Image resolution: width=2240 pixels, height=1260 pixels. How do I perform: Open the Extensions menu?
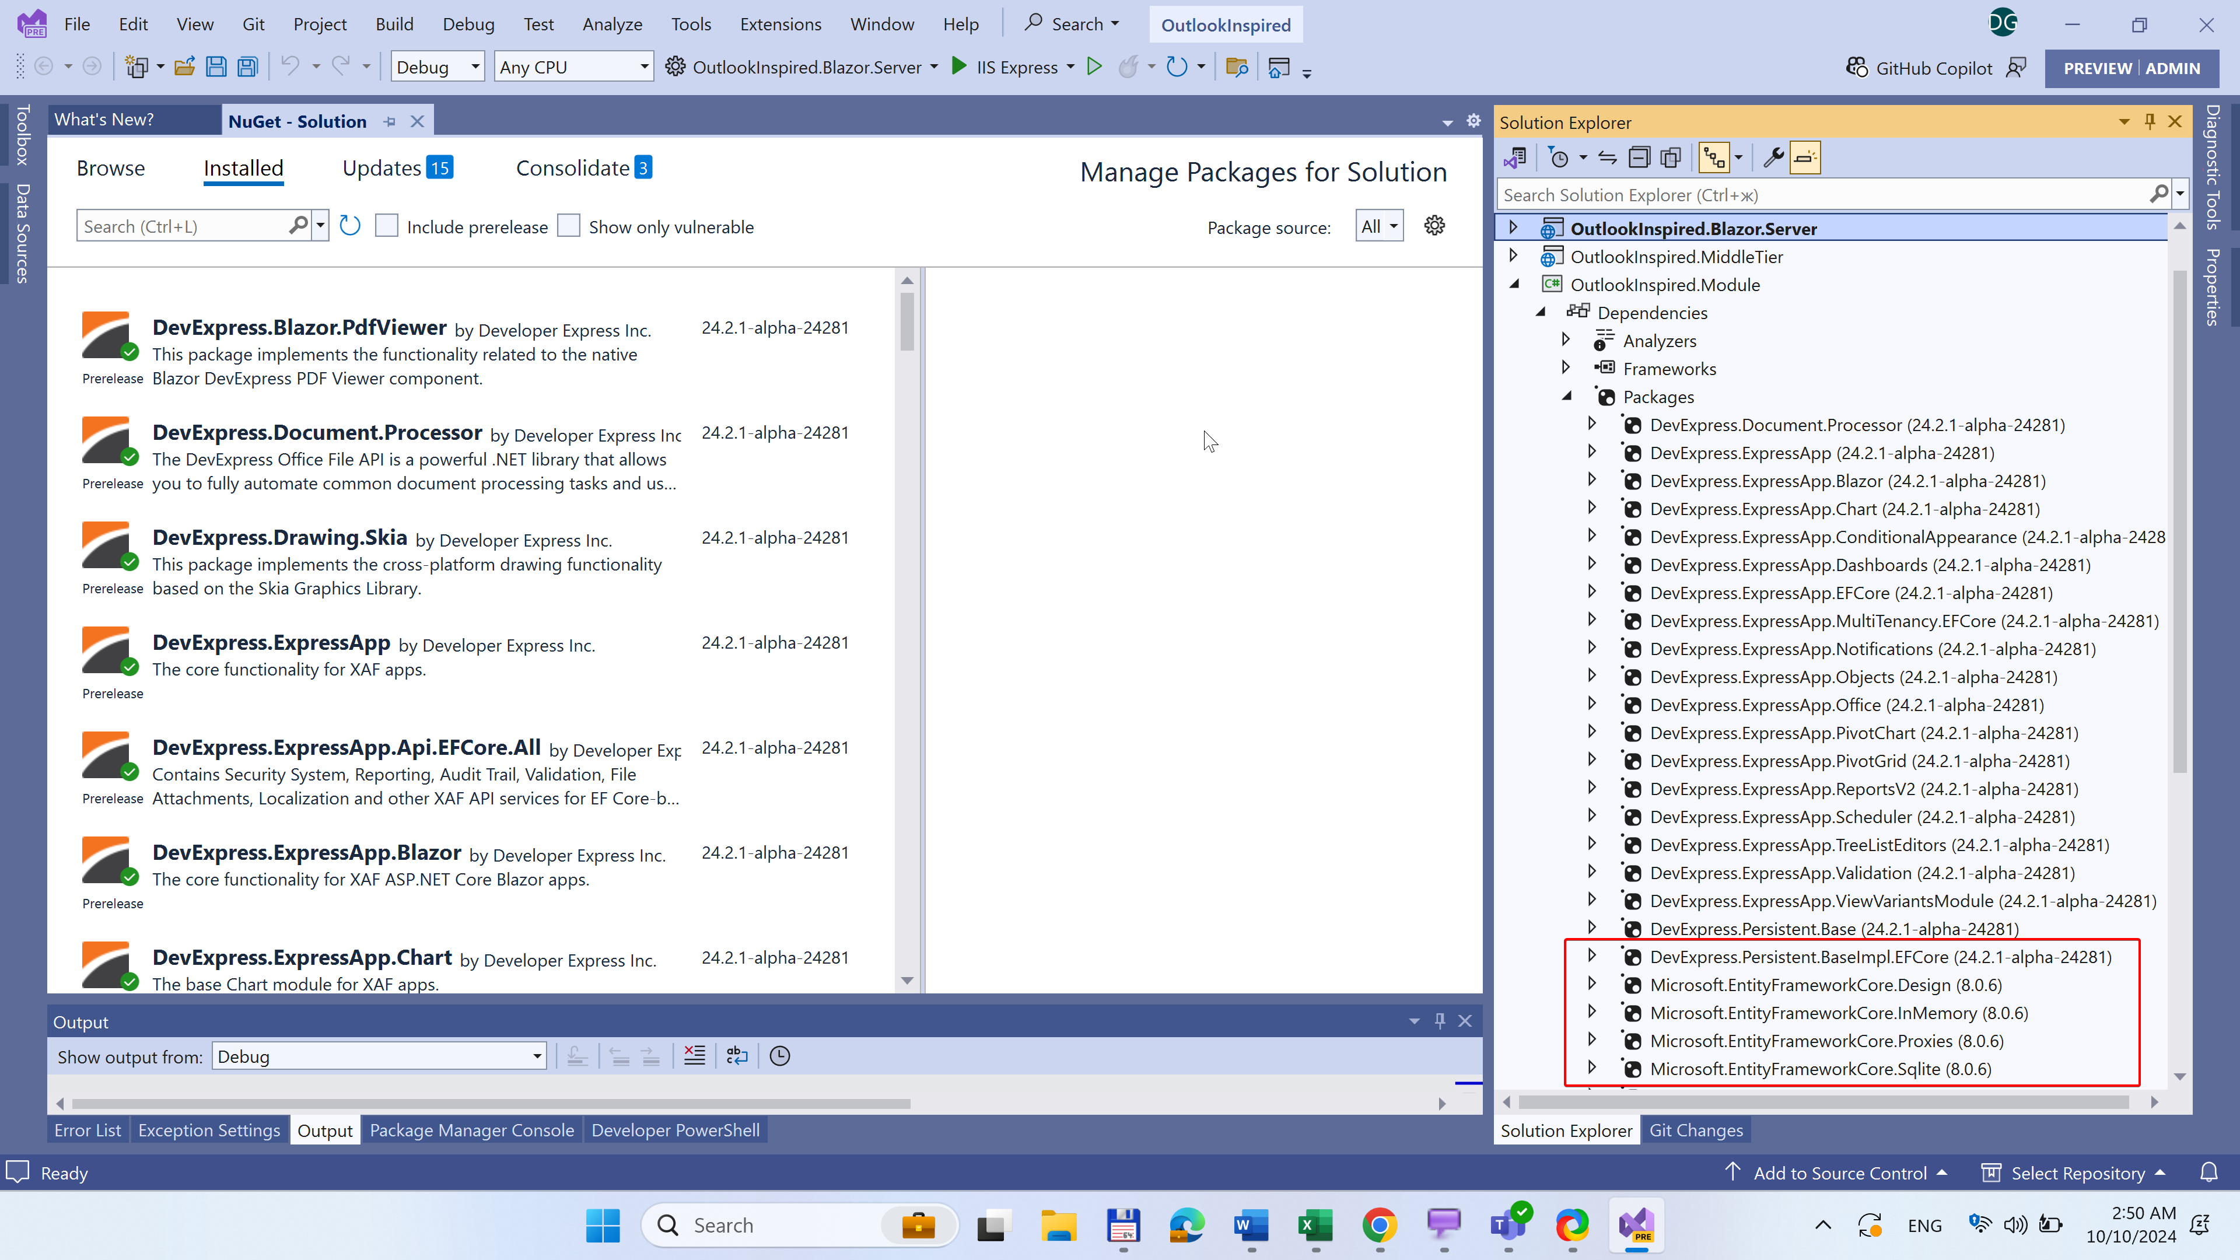point(780,24)
